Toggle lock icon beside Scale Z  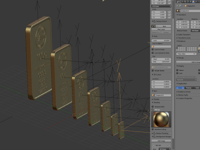tap(169, 17)
